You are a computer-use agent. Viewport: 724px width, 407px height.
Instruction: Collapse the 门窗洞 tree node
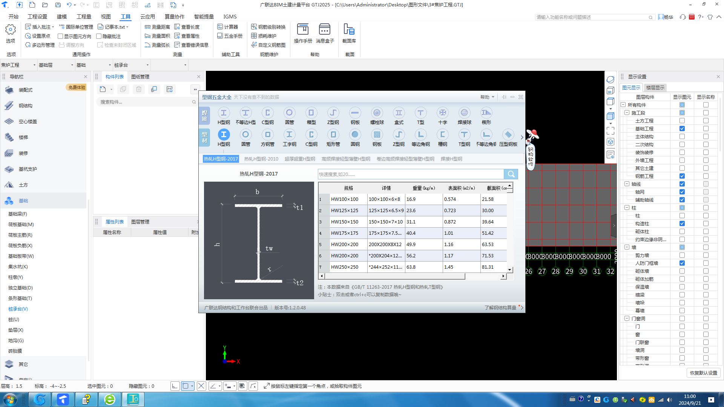(627, 318)
